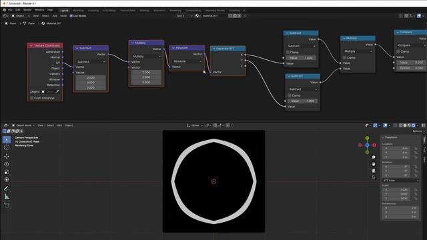
Task: Switch to the Shading workspace tab
Action: coord(144,11)
